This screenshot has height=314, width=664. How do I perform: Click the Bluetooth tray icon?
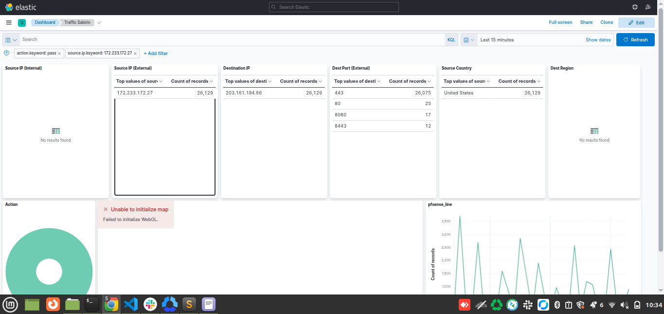pos(557,305)
